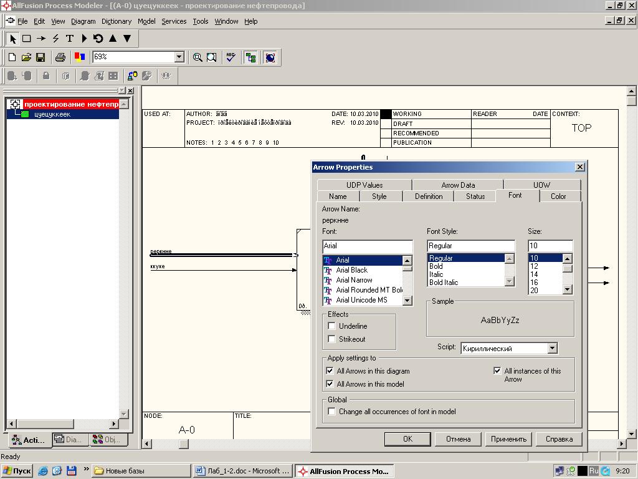
Task: Toggle the Model Explorer tree icon
Action: click(x=250, y=57)
